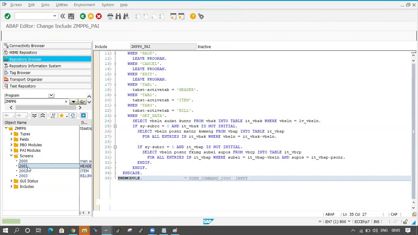Open Tag Browser
418x235 pixels.
(x=47, y=73)
